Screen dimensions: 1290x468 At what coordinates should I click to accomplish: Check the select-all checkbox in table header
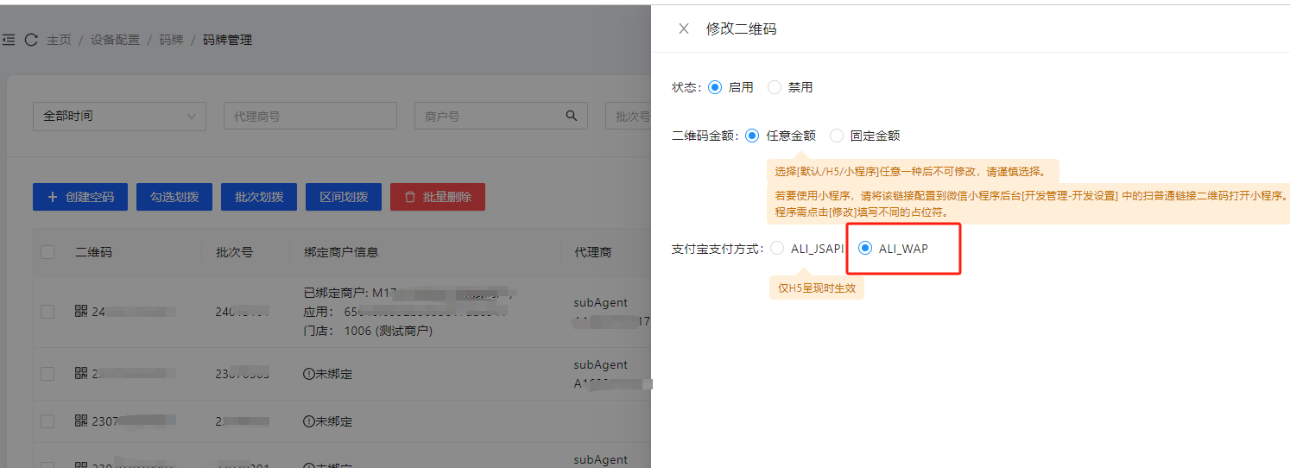[x=47, y=252]
